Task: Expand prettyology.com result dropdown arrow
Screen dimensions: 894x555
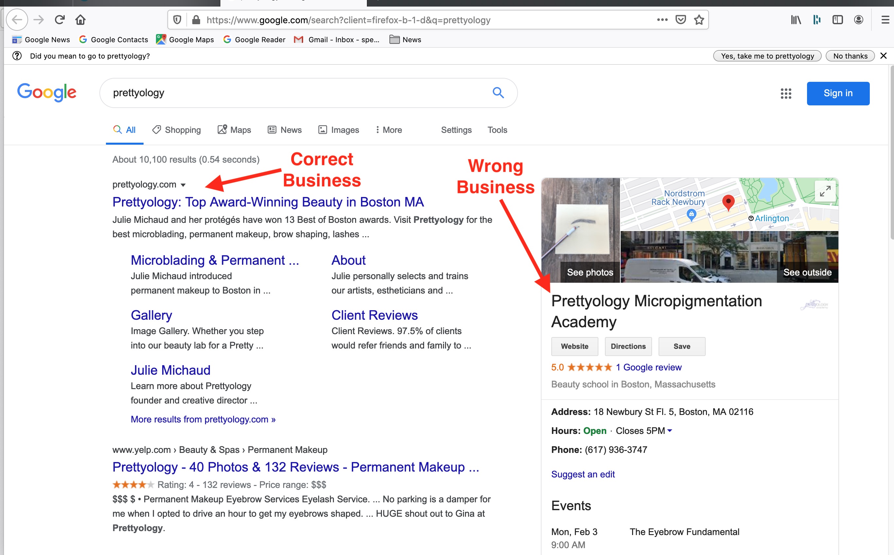Action: [x=183, y=185]
